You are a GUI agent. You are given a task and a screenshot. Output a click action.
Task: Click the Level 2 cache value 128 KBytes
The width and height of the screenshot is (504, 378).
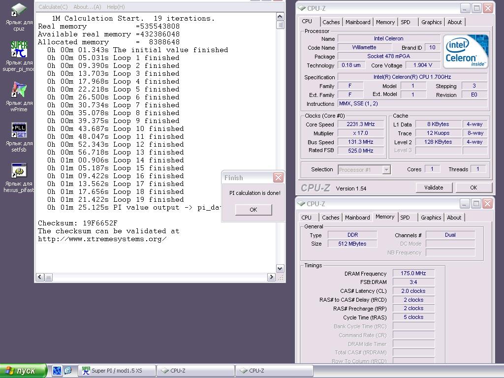coord(438,142)
